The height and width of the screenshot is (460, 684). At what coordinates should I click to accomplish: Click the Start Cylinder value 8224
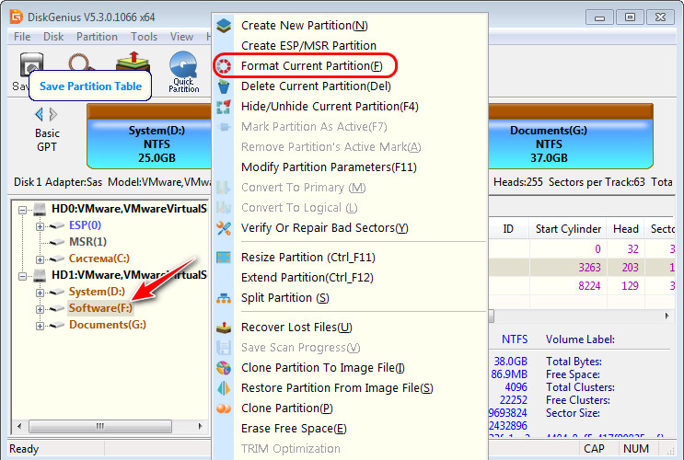[589, 286]
